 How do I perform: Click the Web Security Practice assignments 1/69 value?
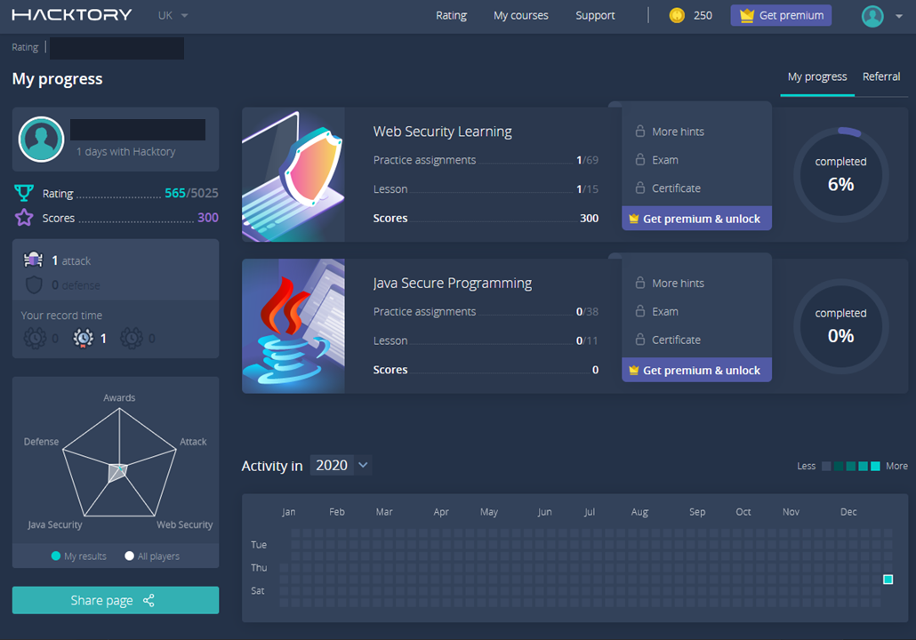[587, 160]
